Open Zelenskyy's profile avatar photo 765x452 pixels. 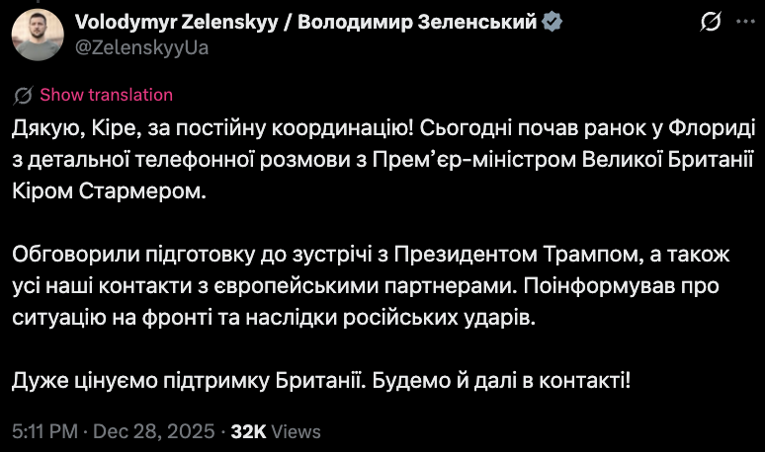point(38,34)
